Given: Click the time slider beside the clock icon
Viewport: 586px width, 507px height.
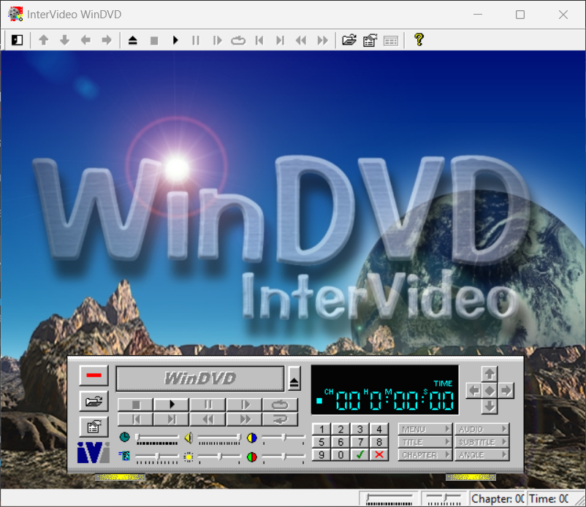Looking at the screenshot, I should tap(157, 438).
